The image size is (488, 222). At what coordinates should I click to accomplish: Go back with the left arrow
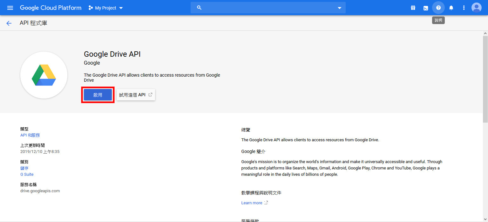click(x=9, y=23)
